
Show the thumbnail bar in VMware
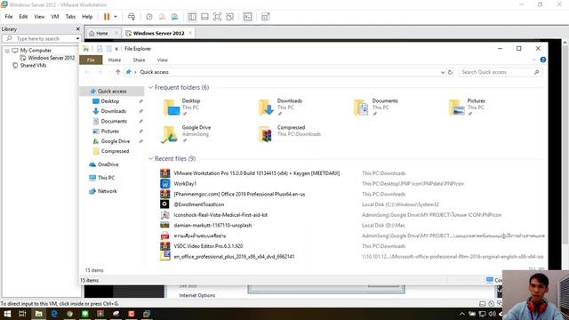point(204,17)
